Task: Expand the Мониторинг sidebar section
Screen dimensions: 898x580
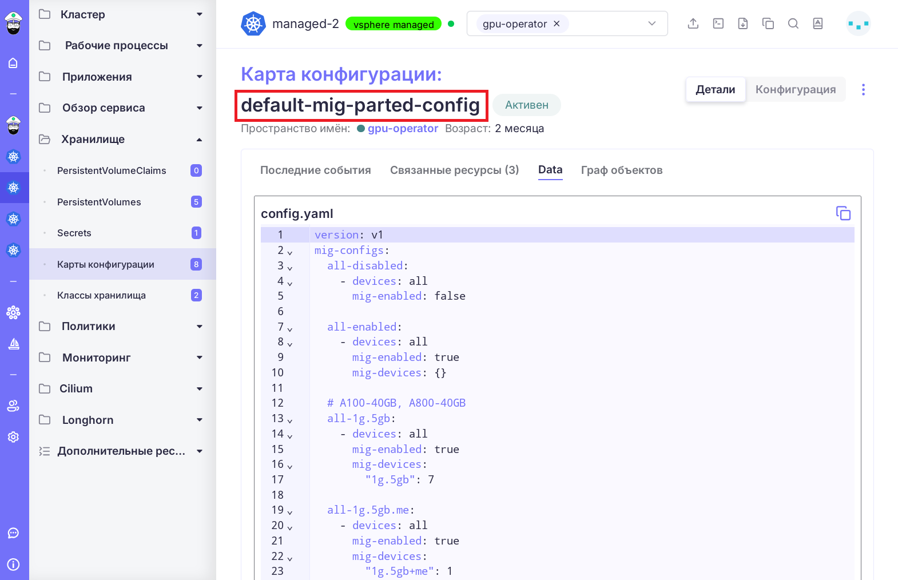Action: point(122,357)
